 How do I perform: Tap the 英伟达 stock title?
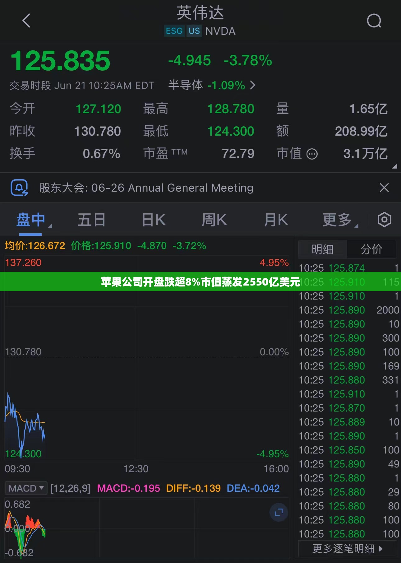[x=200, y=13]
